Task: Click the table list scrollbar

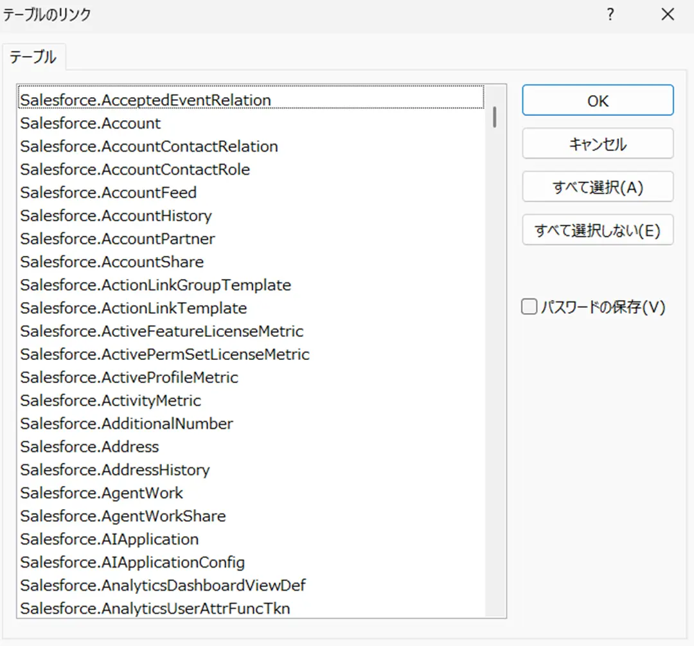Action: click(495, 116)
